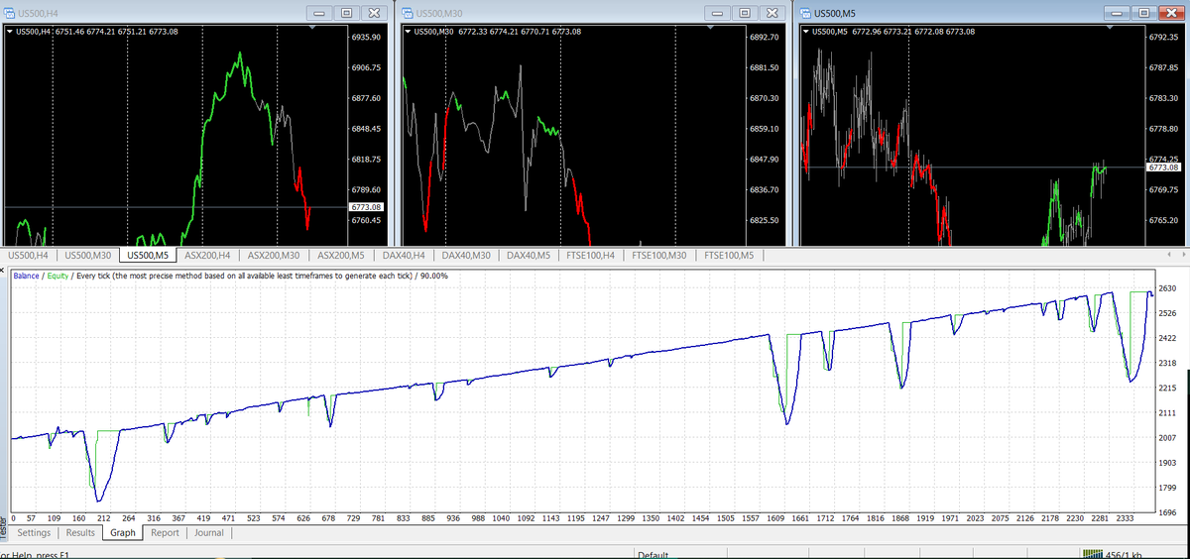Screen dimensions: 1190x559
Task: Open the tester Settings tab
Action: (34, 532)
